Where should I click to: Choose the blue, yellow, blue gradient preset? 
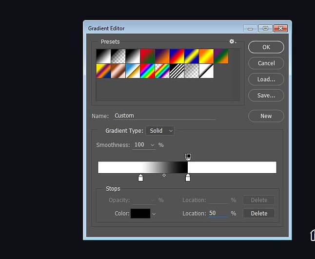point(192,56)
